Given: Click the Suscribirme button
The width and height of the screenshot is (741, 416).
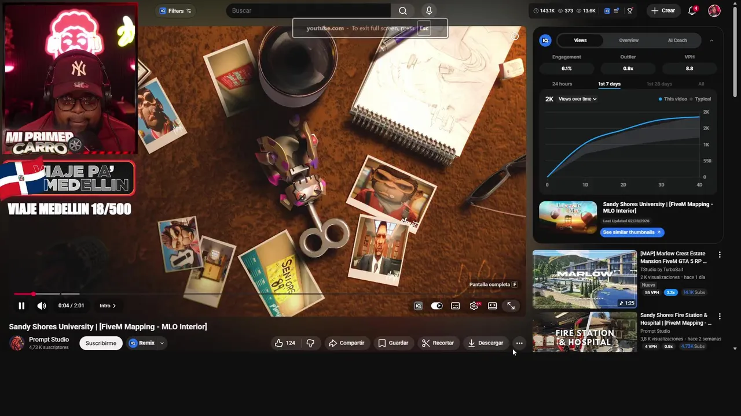Looking at the screenshot, I should coord(101,343).
